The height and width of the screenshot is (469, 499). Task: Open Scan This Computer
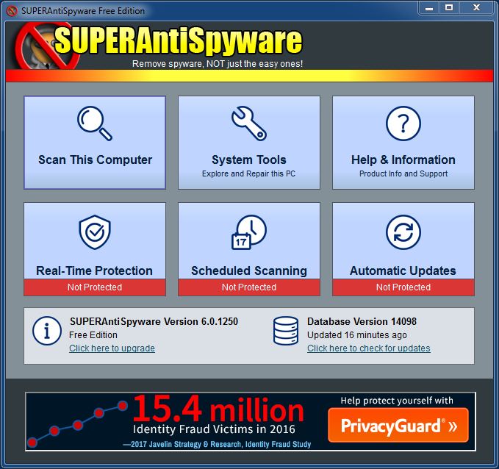[95, 143]
